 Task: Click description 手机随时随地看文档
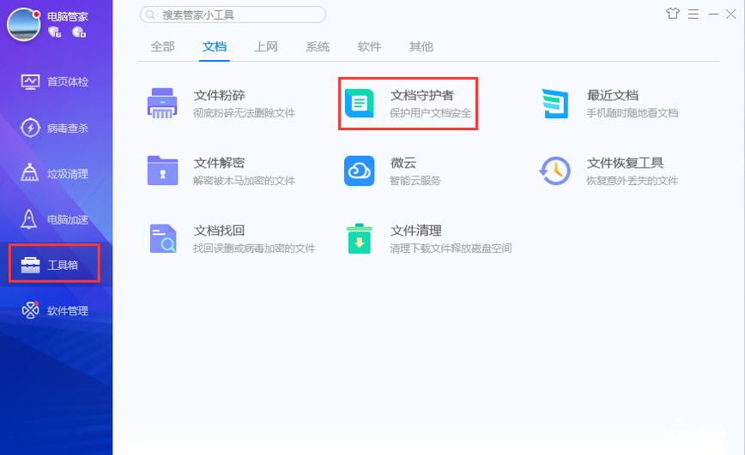633,113
